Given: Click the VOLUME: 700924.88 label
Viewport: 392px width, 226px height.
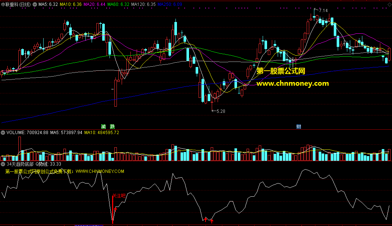Looking at the screenshot, I should coord(27,133).
